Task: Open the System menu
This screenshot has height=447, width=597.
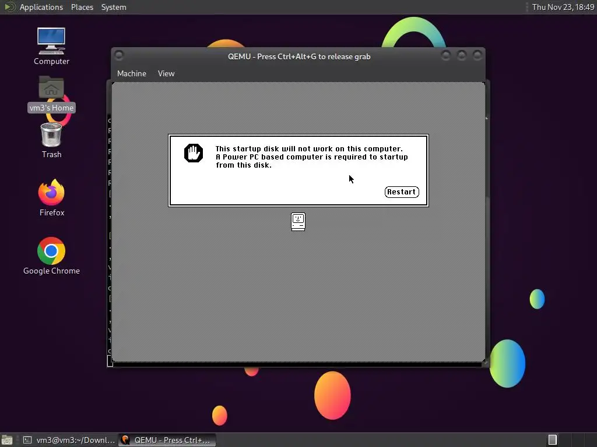Action: click(x=114, y=7)
